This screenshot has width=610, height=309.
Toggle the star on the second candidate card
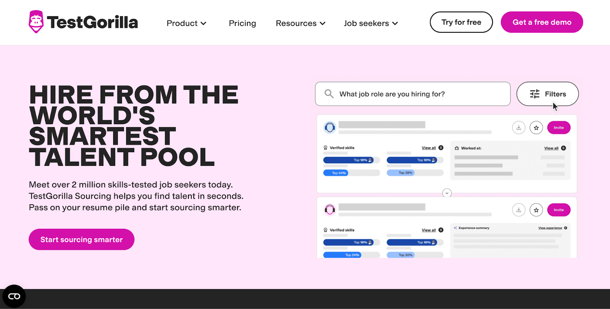coord(536,210)
